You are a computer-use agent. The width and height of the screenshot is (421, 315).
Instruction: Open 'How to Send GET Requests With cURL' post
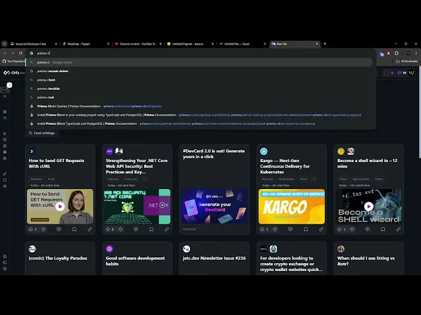click(57, 163)
